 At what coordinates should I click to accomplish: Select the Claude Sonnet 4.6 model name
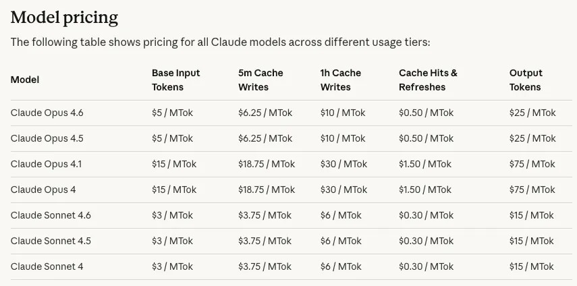pyautogui.click(x=51, y=215)
